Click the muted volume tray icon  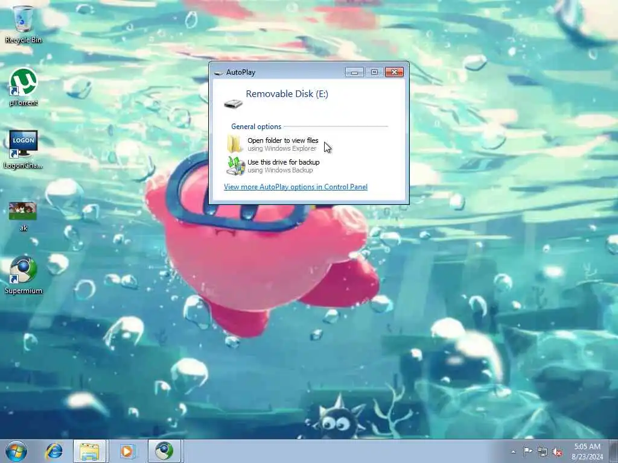point(557,452)
